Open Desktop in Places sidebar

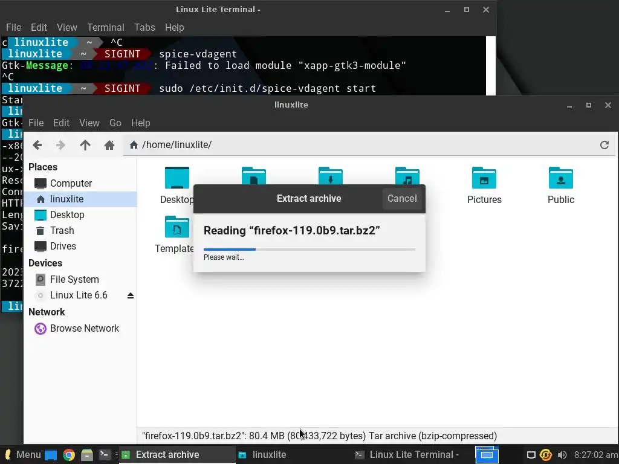pyautogui.click(x=80, y=214)
